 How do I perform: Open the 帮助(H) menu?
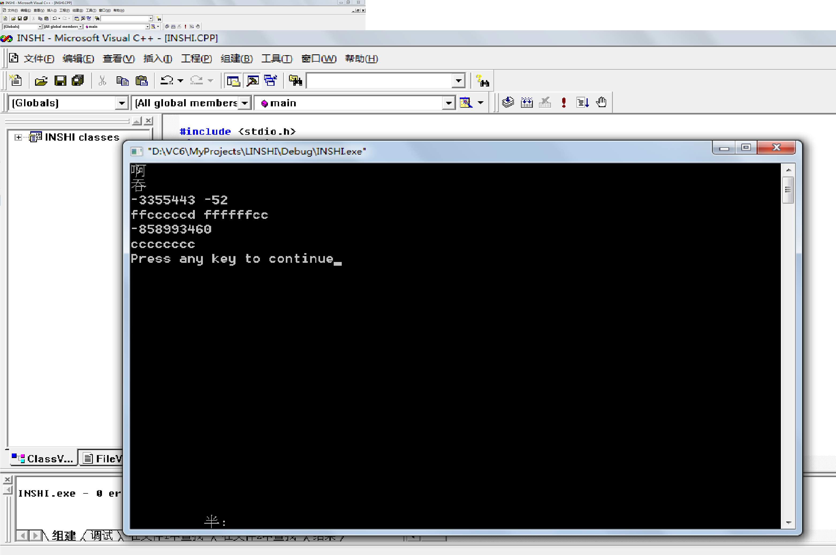point(362,58)
